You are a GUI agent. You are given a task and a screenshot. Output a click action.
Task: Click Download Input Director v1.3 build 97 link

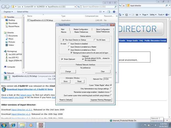(x=30, y=89)
